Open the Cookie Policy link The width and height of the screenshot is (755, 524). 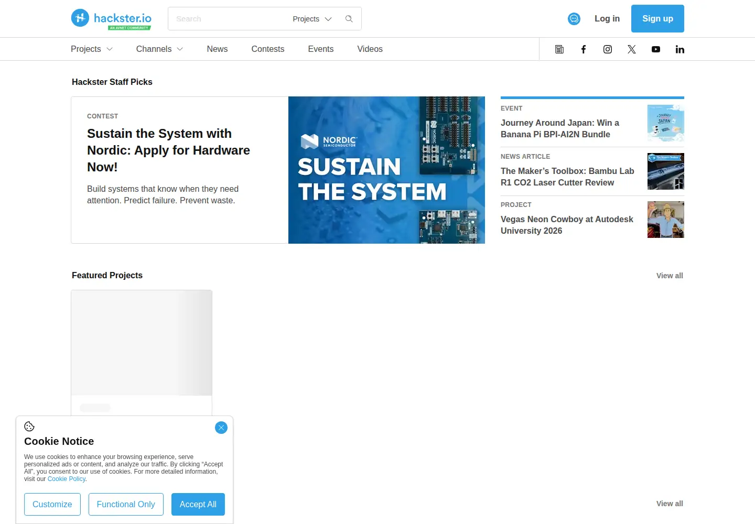click(67, 479)
